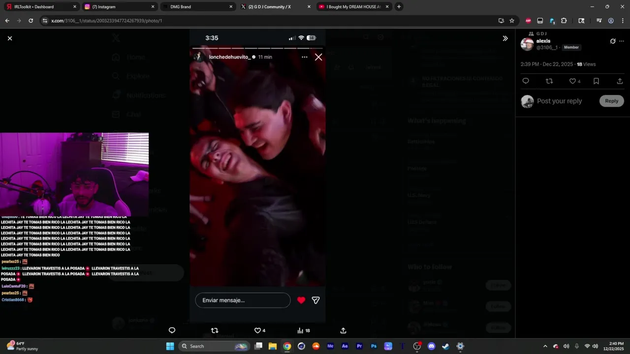Open the ABP Adblock extension

528,21
